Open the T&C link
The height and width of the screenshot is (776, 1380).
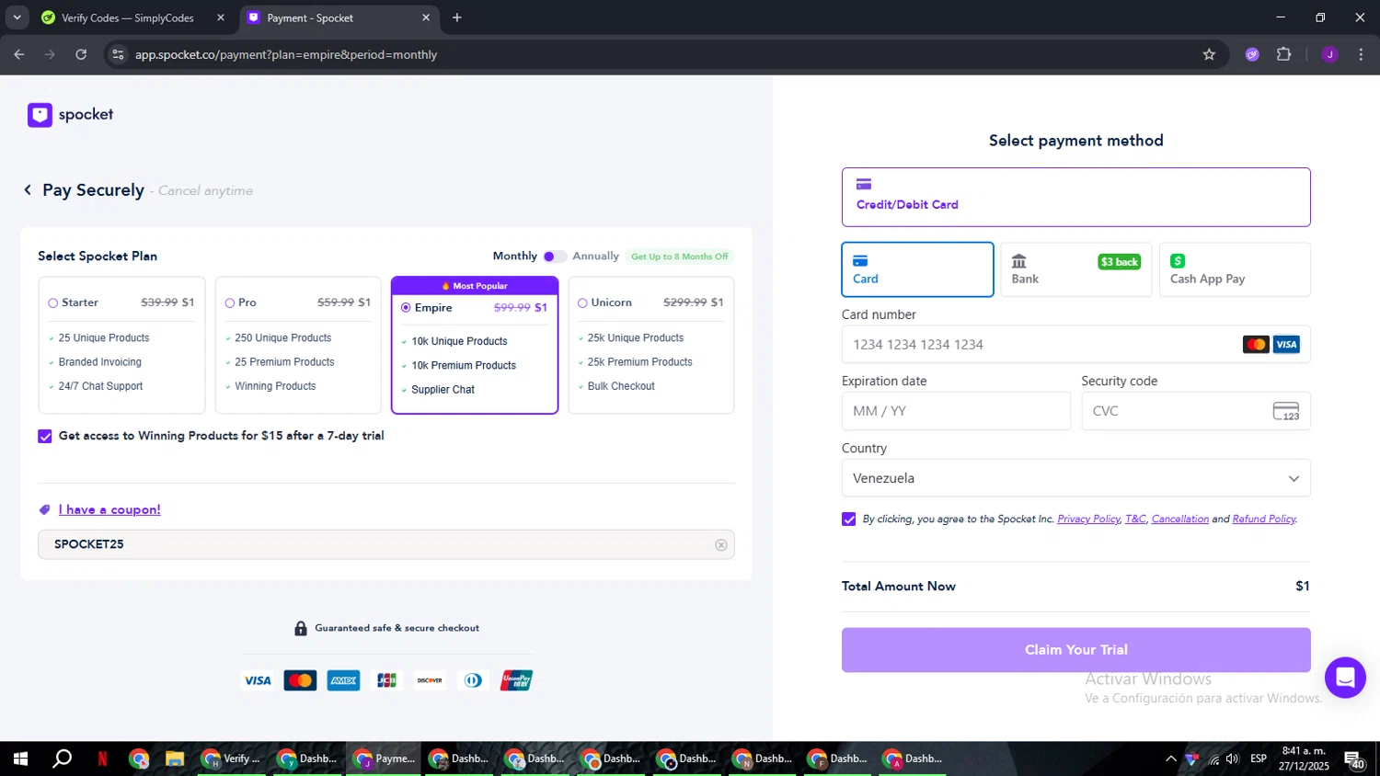pos(1135,519)
